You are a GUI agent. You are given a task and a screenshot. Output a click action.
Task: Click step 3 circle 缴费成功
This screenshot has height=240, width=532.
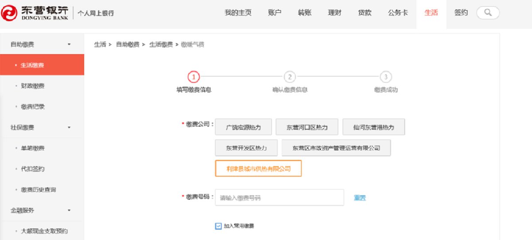coord(386,77)
